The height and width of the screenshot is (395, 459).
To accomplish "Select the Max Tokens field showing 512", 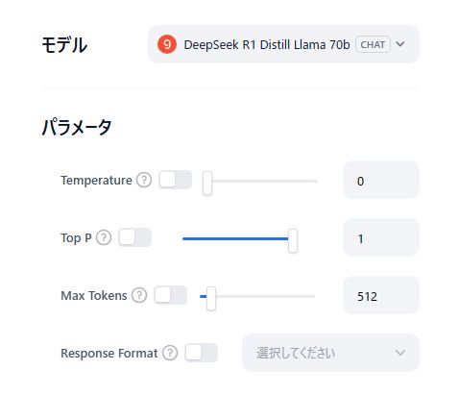I will pyautogui.click(x=381, y=295).
